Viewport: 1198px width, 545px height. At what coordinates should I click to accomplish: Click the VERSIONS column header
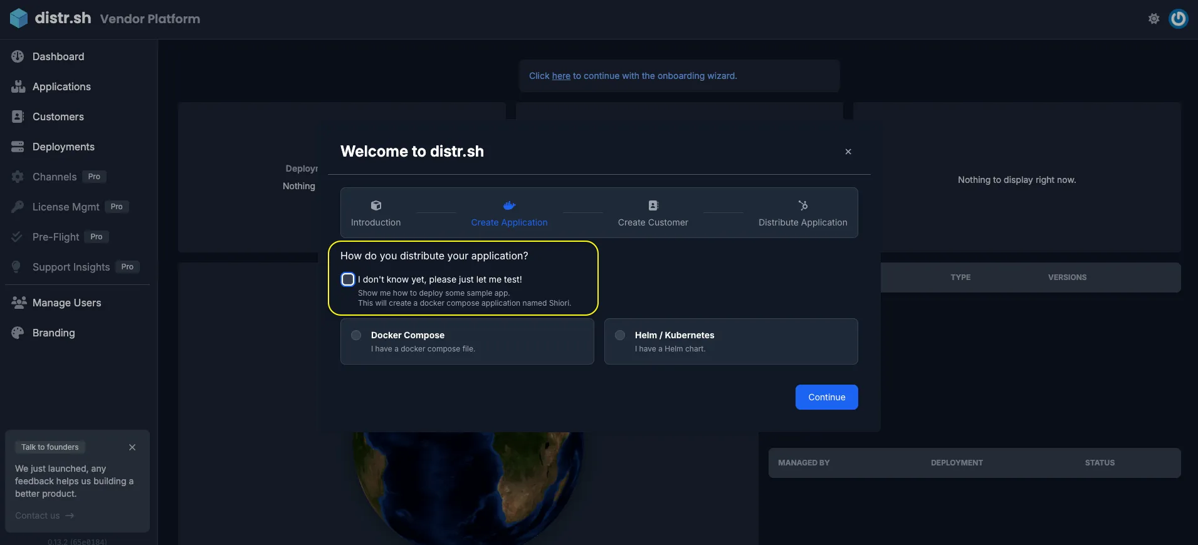[x=1067, y=278]
